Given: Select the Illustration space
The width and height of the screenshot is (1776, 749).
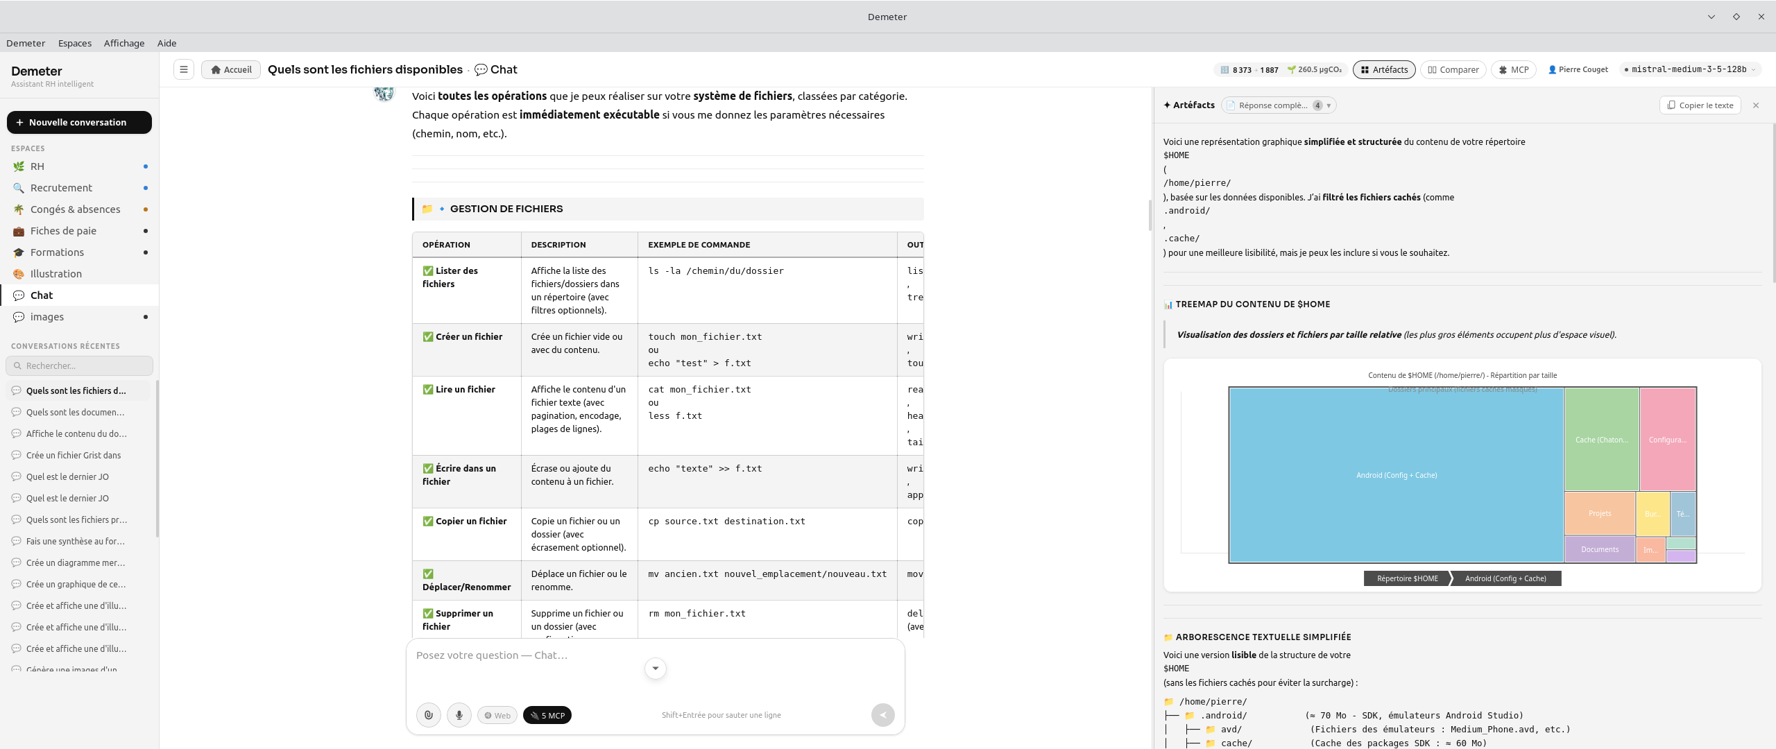Looking at the screenshot, I should click(x=80, y=274).
